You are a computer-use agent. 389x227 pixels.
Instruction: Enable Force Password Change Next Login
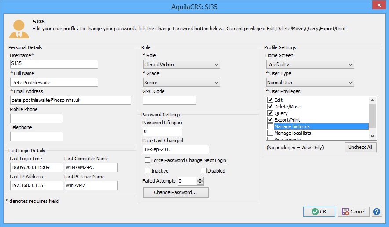[148, 160]
